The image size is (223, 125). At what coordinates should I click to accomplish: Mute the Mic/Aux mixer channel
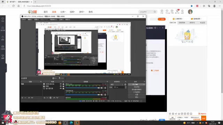pyautogui.click(x=102, y=88)
